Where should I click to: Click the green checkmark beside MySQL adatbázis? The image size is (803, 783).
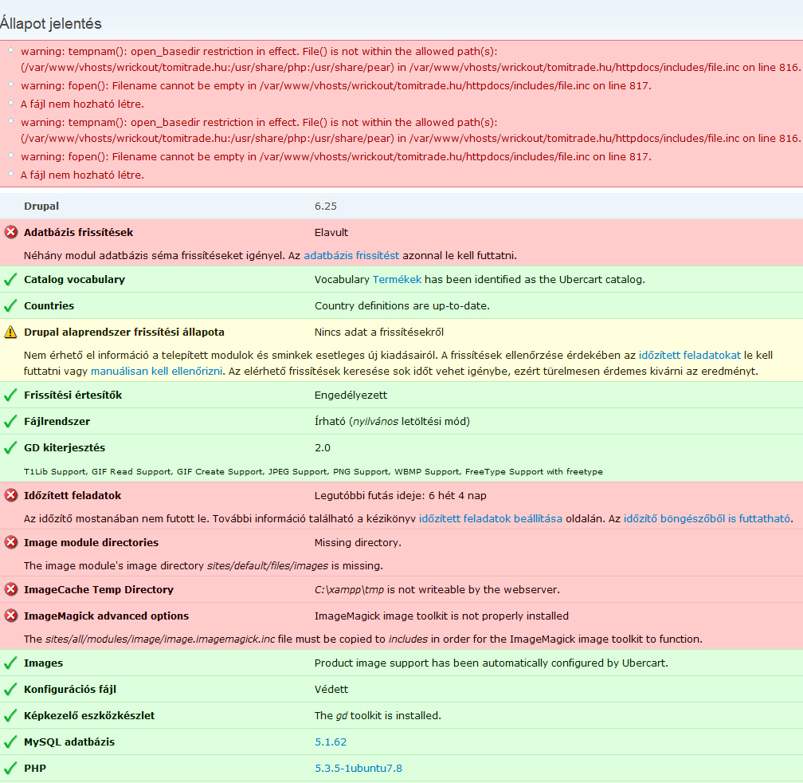10,742
